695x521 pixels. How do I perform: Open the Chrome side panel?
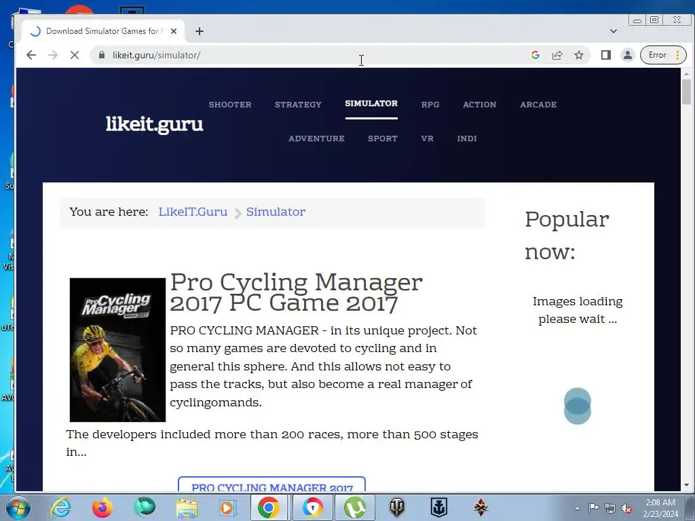606,55
